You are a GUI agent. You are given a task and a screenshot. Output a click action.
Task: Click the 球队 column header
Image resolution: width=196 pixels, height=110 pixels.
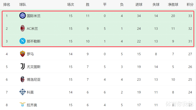[23, 4]
